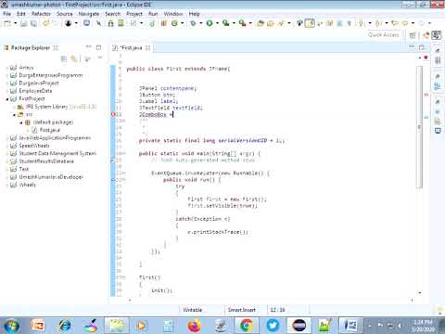This screenshot has width=445, height=334.
Task: Click the green Run button icon
Action: 210,23
